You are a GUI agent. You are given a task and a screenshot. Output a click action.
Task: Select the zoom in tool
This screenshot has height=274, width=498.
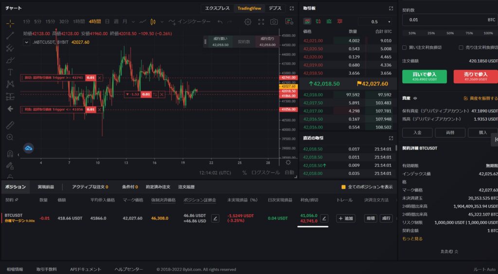pyautogui.click(x=10, y=137)
